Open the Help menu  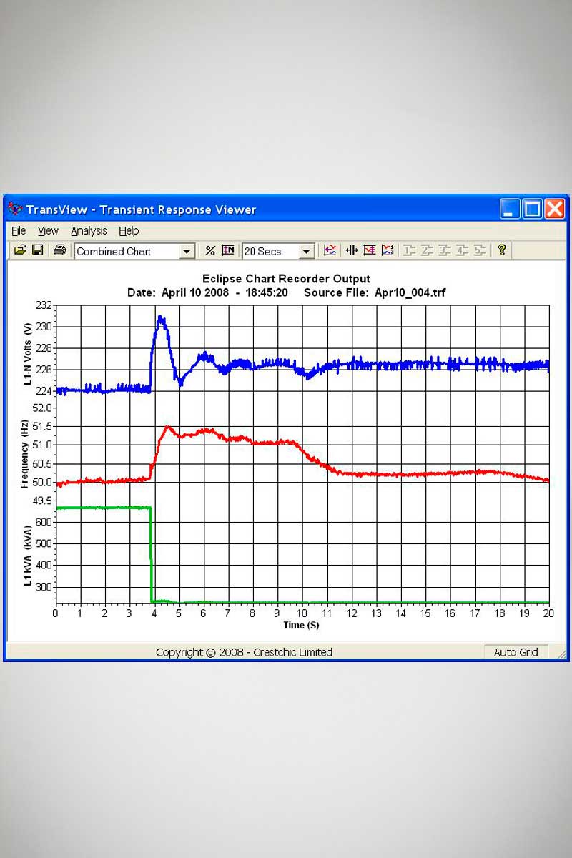point(129,230)
